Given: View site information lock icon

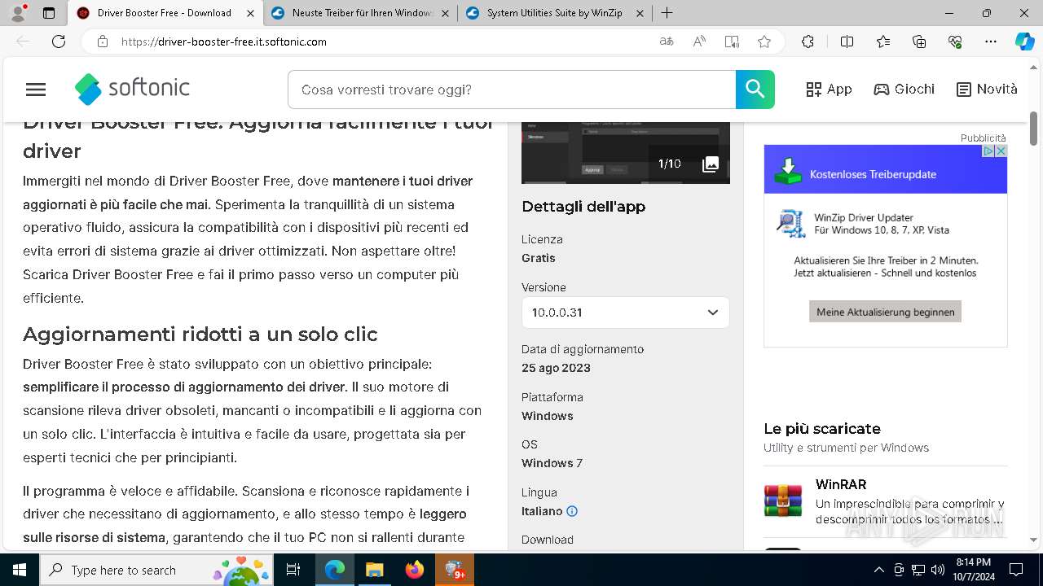Looking at the screenshot, I should (103, 42).
